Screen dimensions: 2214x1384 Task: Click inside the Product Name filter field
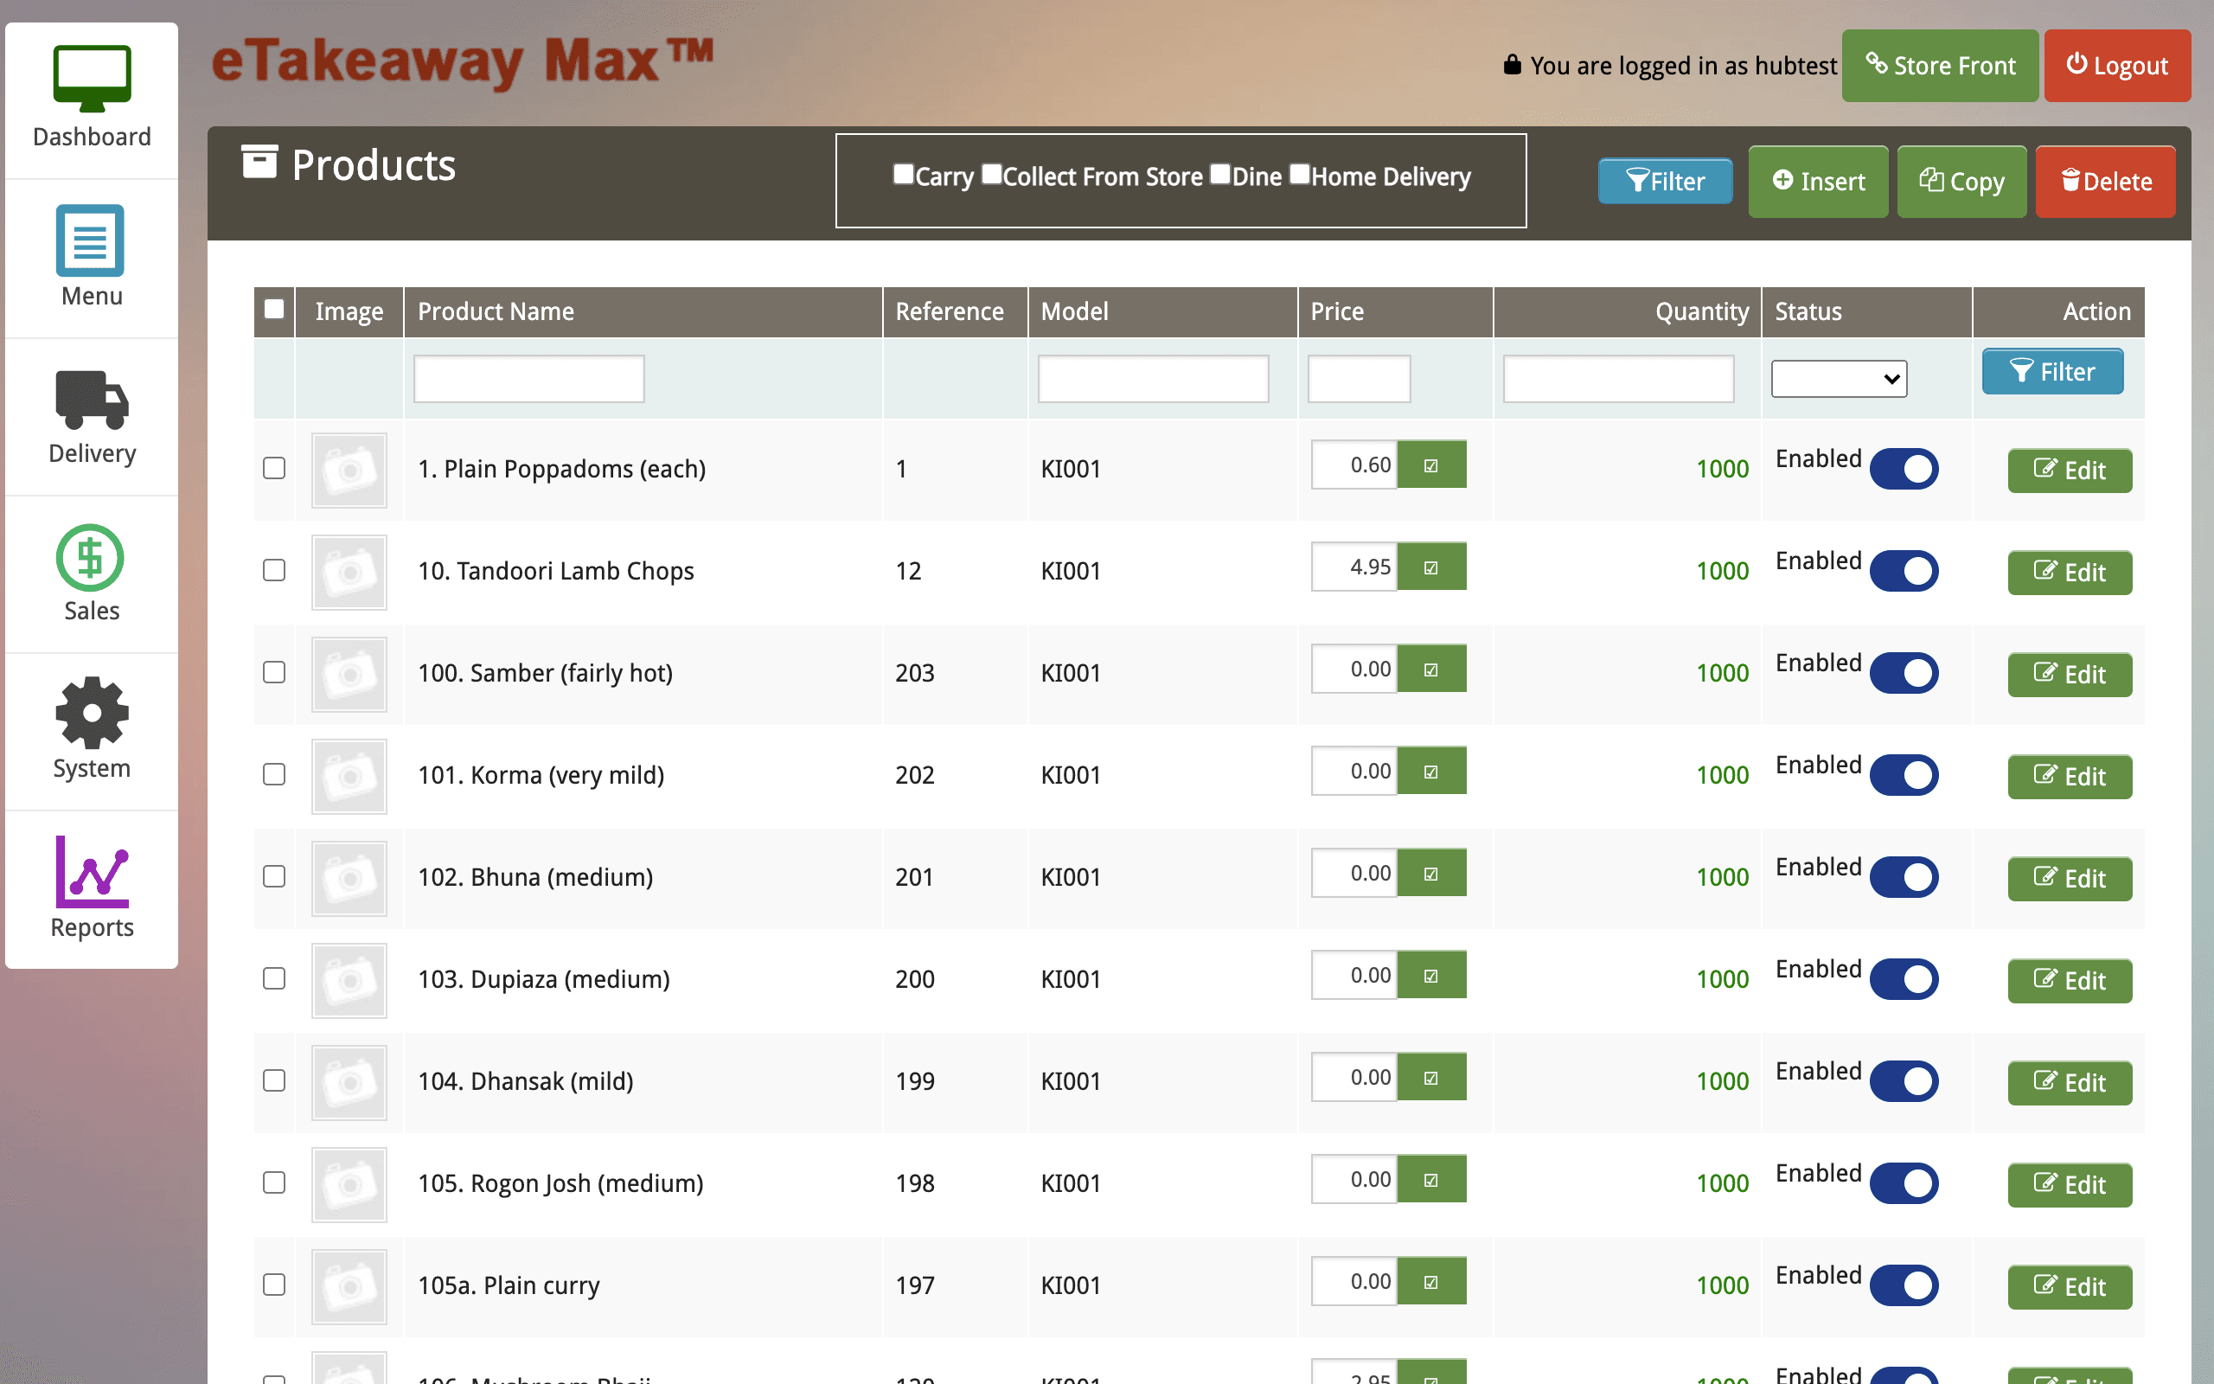(528, 378)
